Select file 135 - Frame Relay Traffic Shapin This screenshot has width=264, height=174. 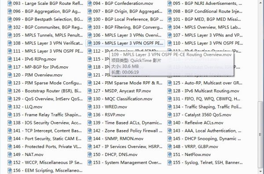44,115
